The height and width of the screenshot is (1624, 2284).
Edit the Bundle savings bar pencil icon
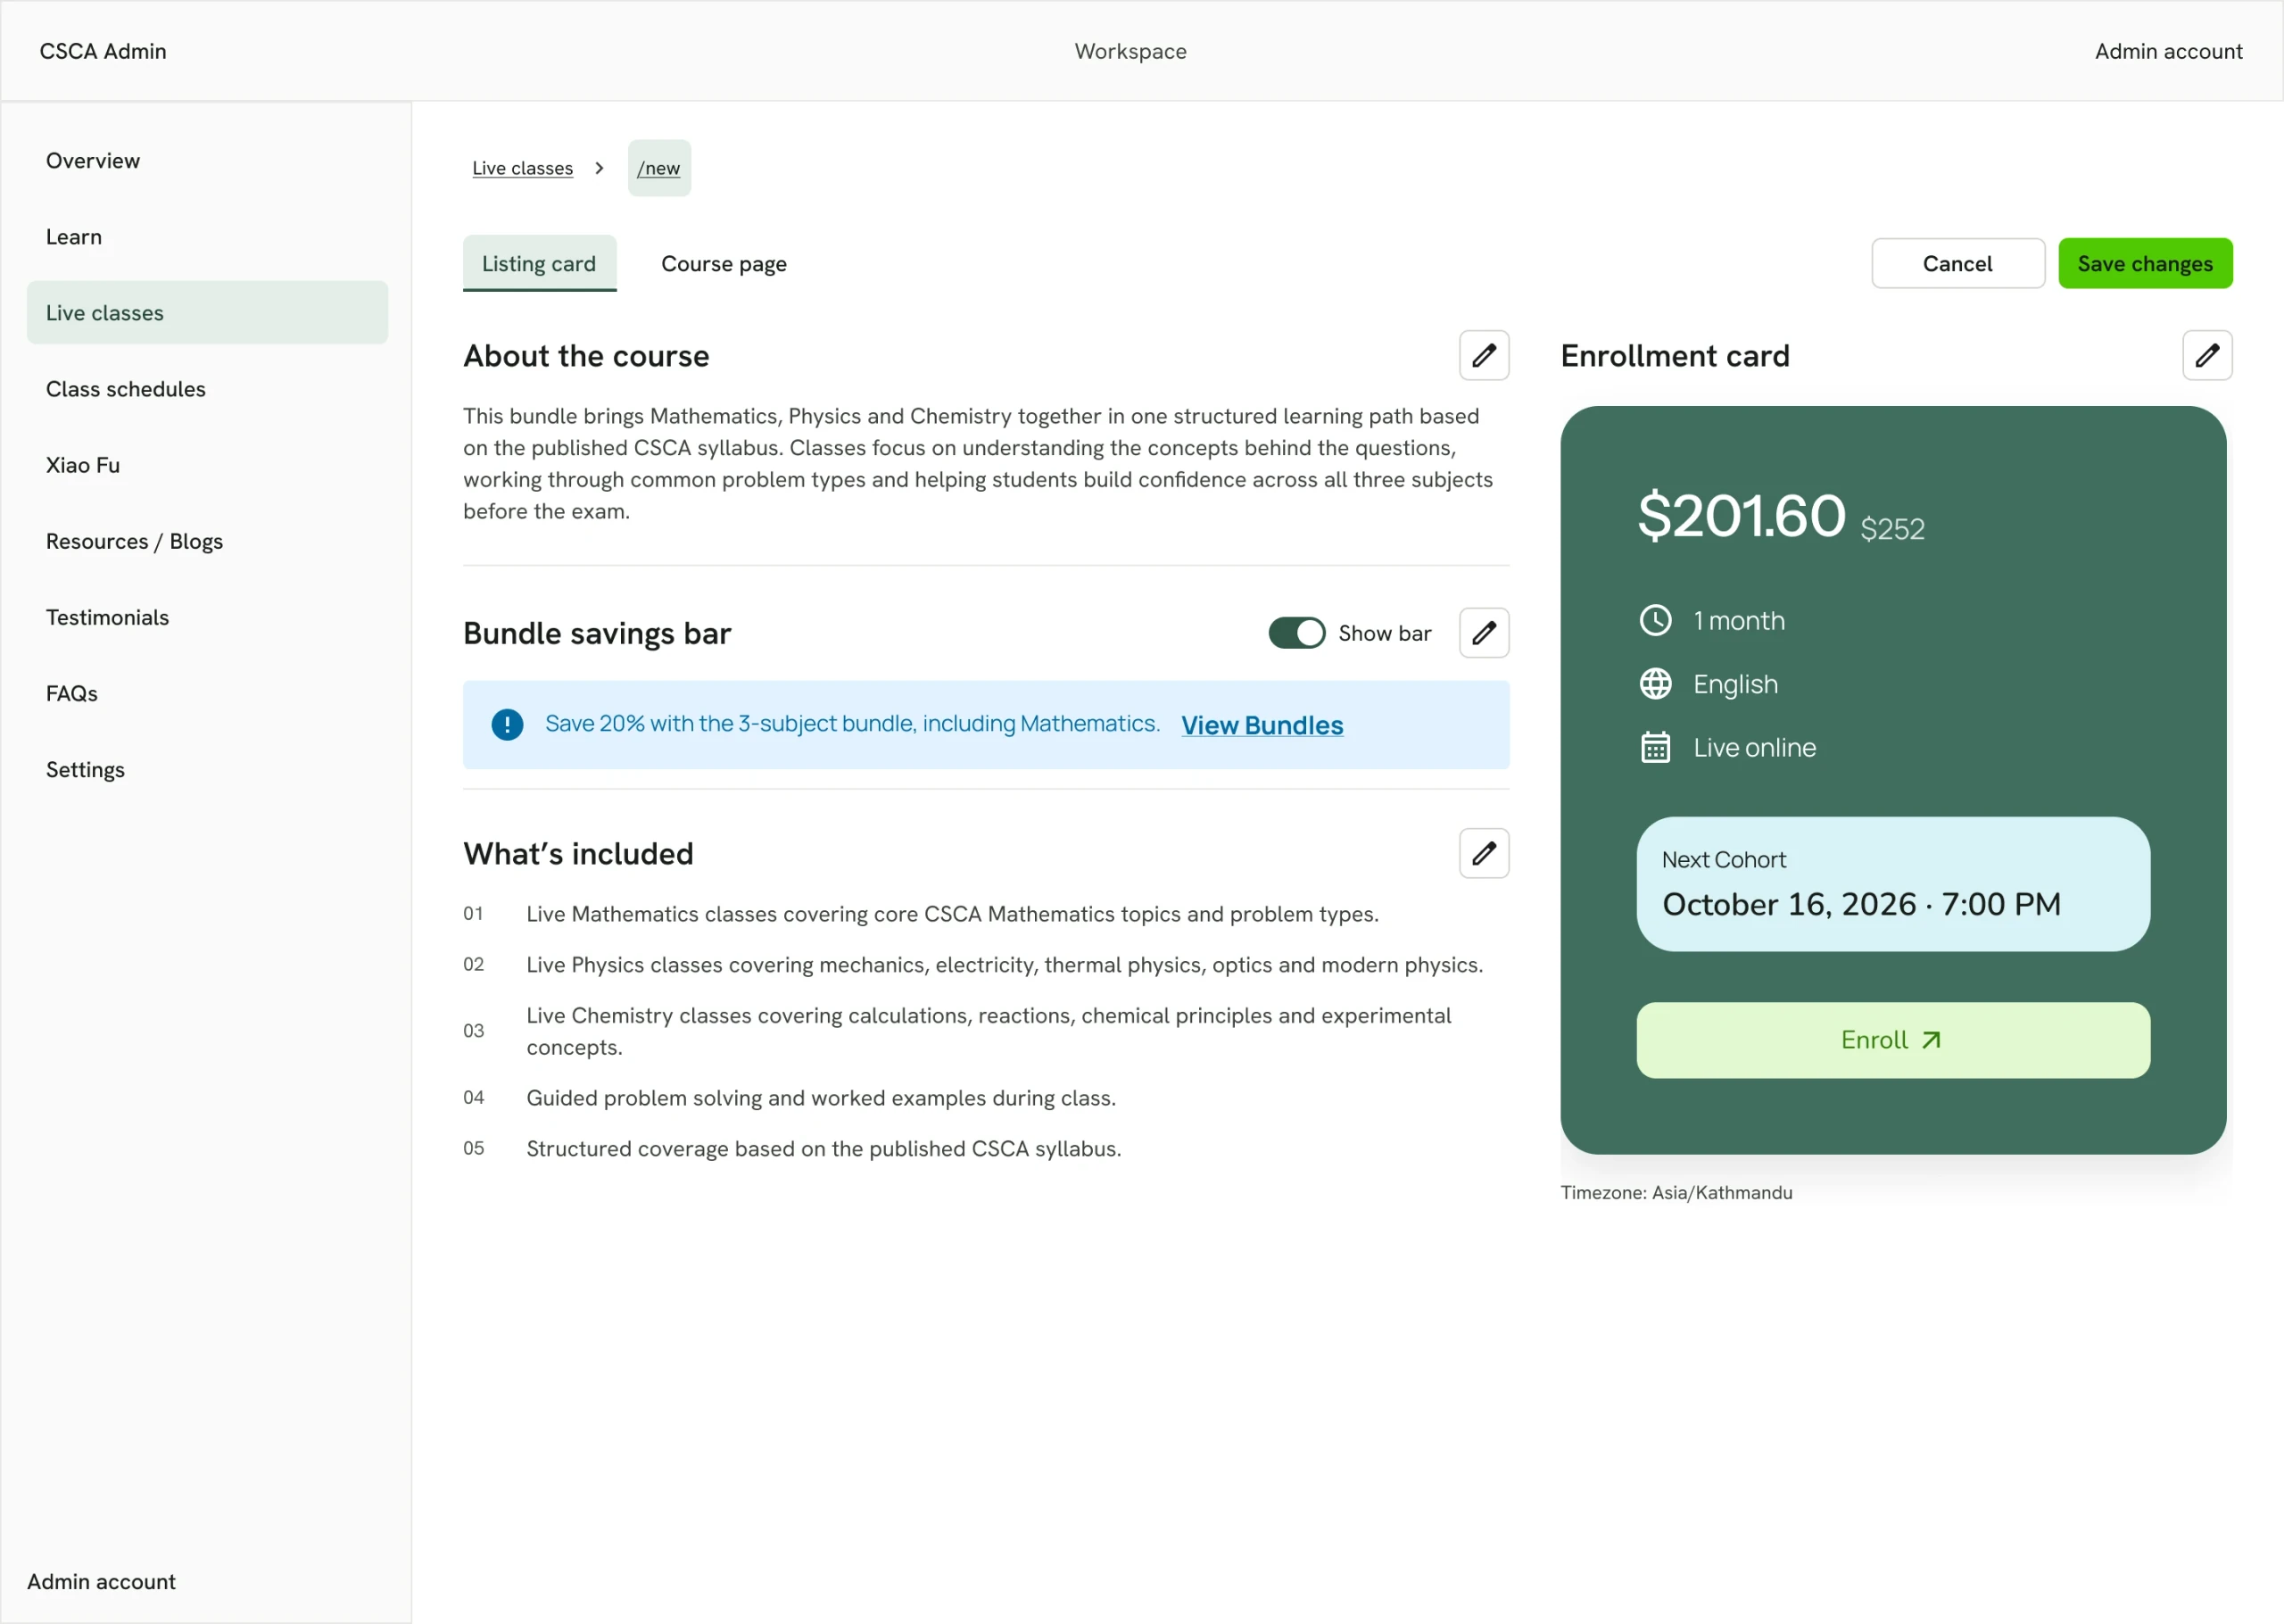point(1484,632)
